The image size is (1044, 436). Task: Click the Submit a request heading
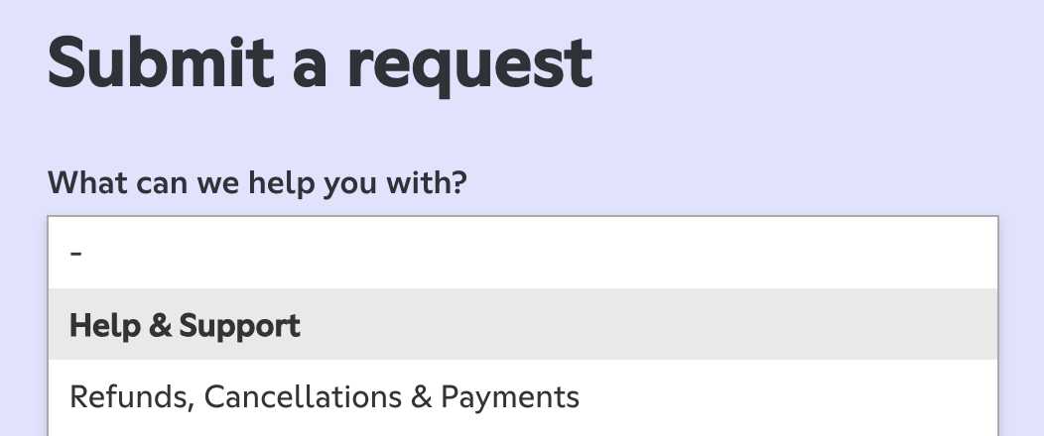click(320, 61)
